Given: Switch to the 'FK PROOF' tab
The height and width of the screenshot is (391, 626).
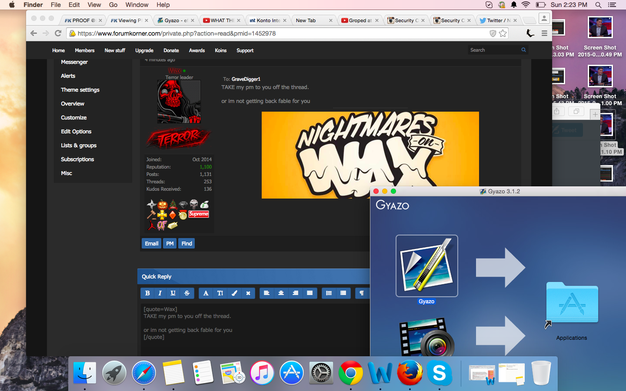Looking at the screenshot, I should 83,20.
